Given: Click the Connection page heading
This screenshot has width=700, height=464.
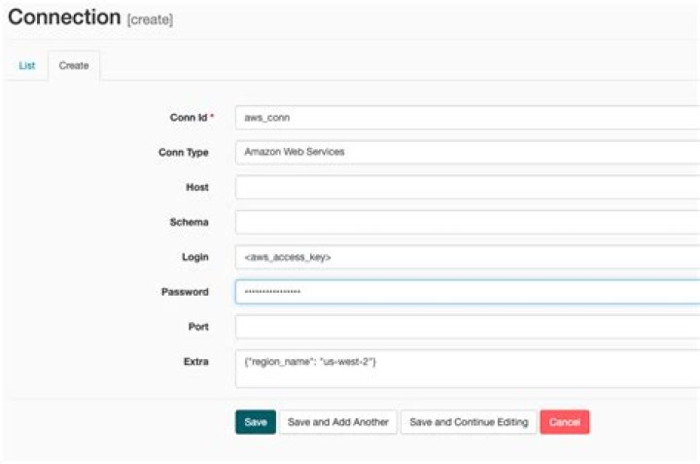Looking at the screenshot, I should tap(64, 18).
